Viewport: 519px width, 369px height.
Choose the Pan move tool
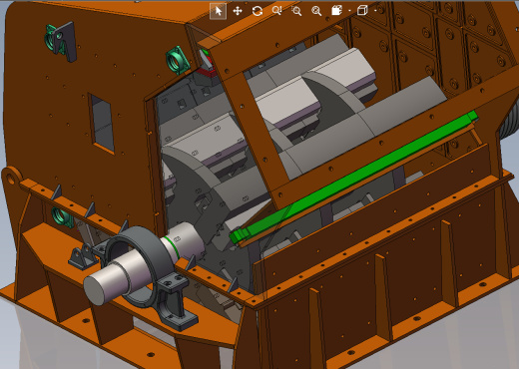click(x=238, y=11)
